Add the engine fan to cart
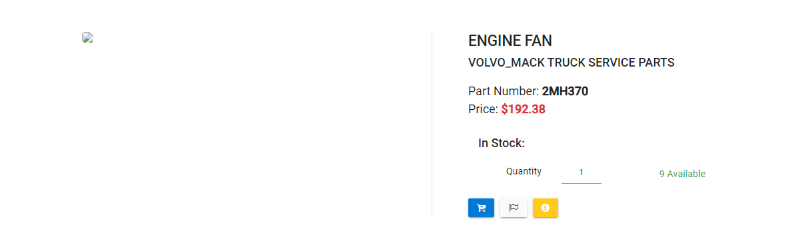Screen dimensions: 794x245 (x=481, y=208)
